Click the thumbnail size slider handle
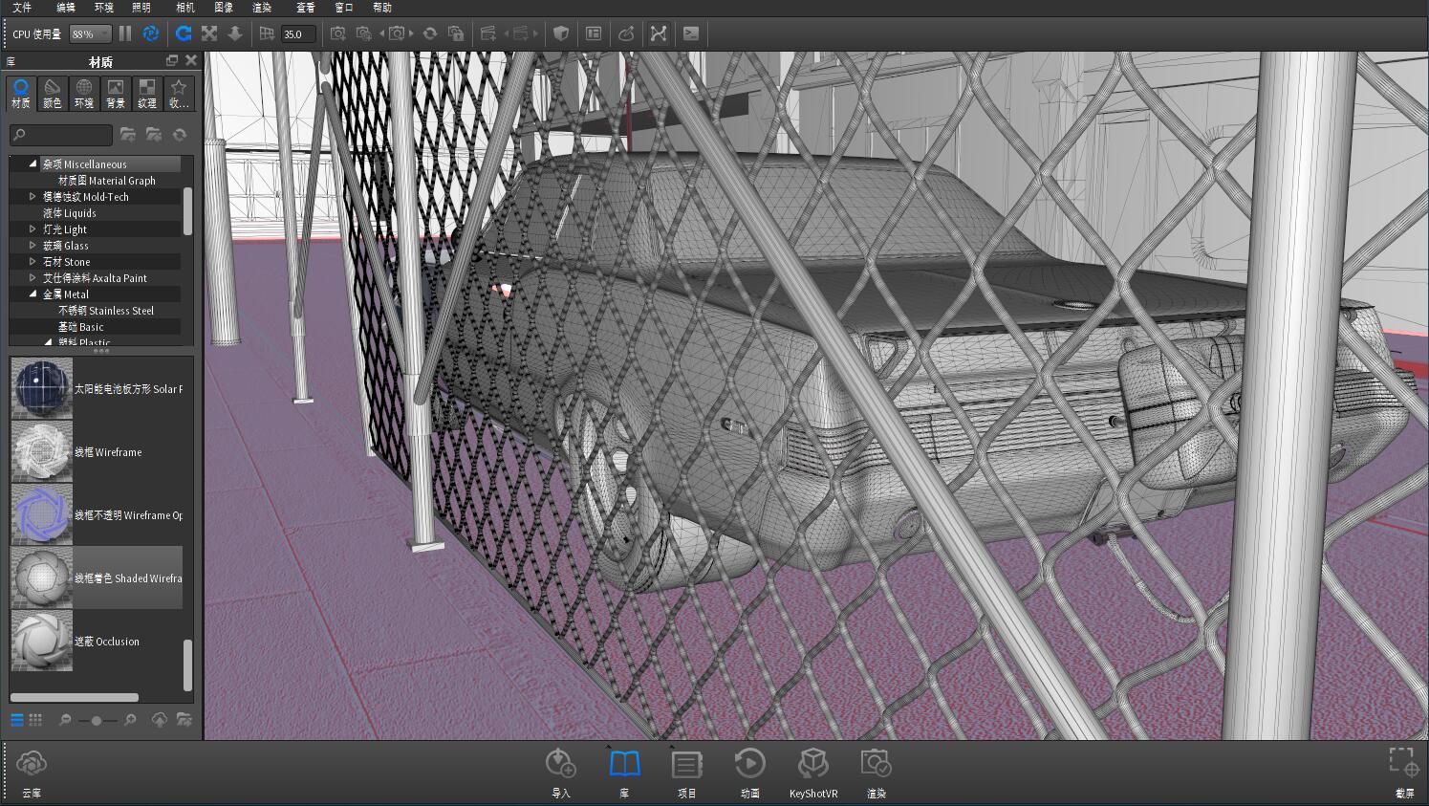Screen dimensions: 1429x806 [x=97, y=720]
